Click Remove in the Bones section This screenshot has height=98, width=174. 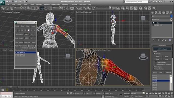(x=168, y=73)
